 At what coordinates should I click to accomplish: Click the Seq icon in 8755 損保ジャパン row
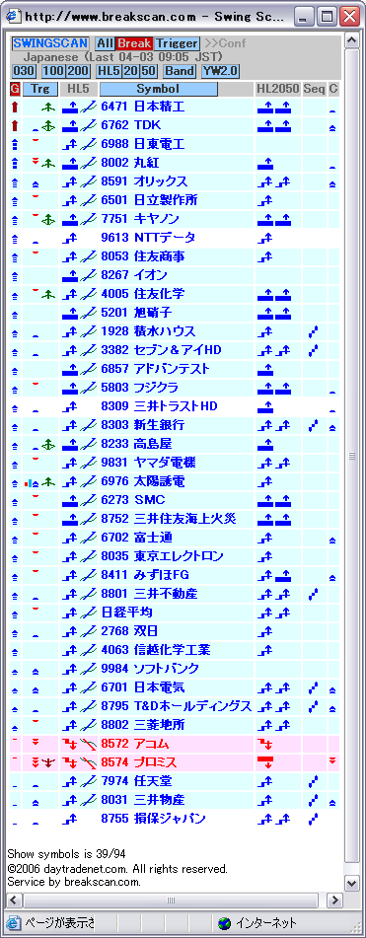(x=313, y=819)
